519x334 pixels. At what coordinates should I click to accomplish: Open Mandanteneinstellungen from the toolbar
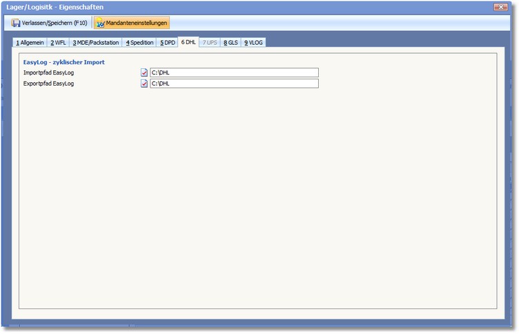click(x=131, y=23)
